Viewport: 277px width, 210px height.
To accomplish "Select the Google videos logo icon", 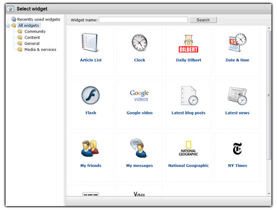I will pos(140,96).
